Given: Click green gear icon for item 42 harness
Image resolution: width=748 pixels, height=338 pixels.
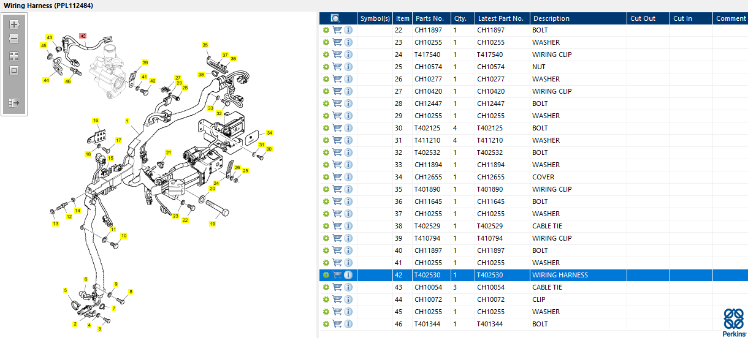Looking at the screenshot, I should coord(326,275).
